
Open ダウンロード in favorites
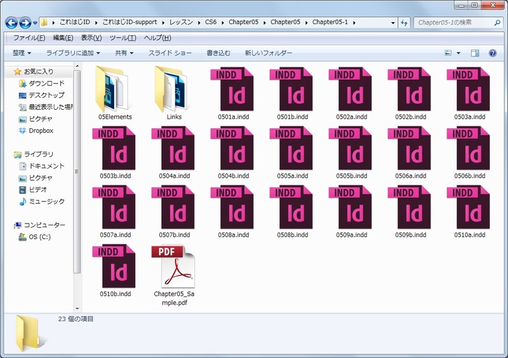click(x=41, y=84)
